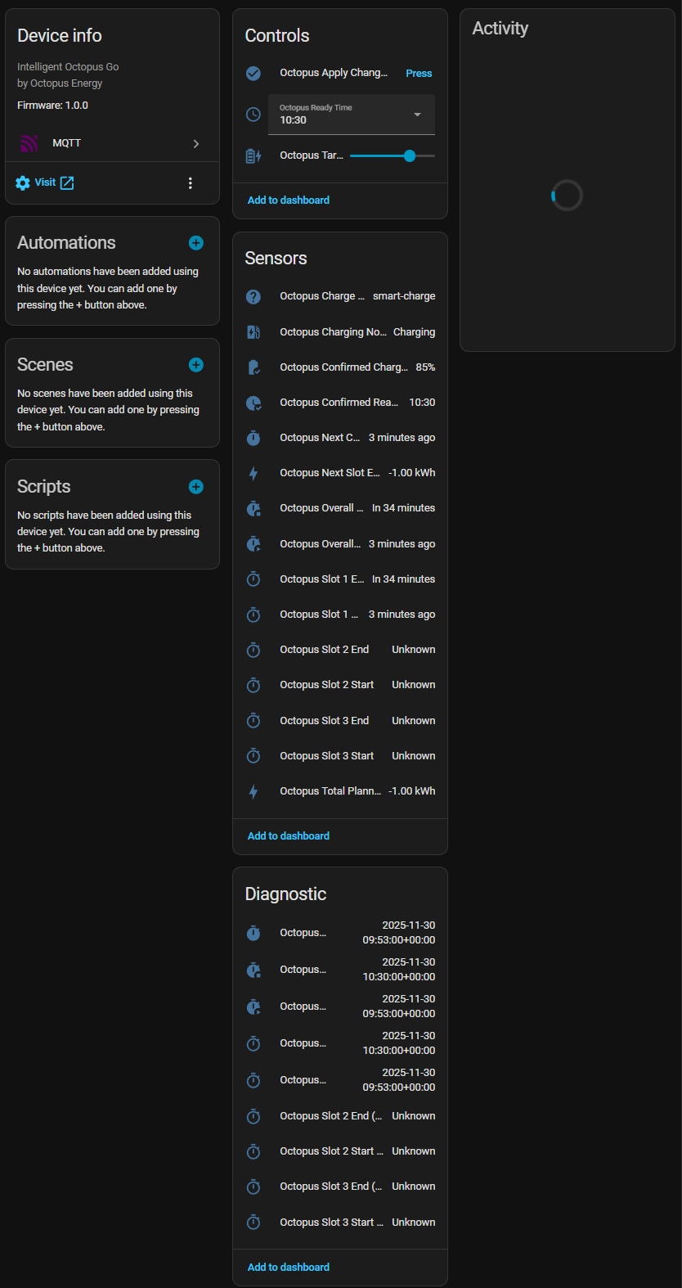The width and height of the screenshot is (682, 1288).
Task: Open the MQTT integration row
Action: pos(112,143)
